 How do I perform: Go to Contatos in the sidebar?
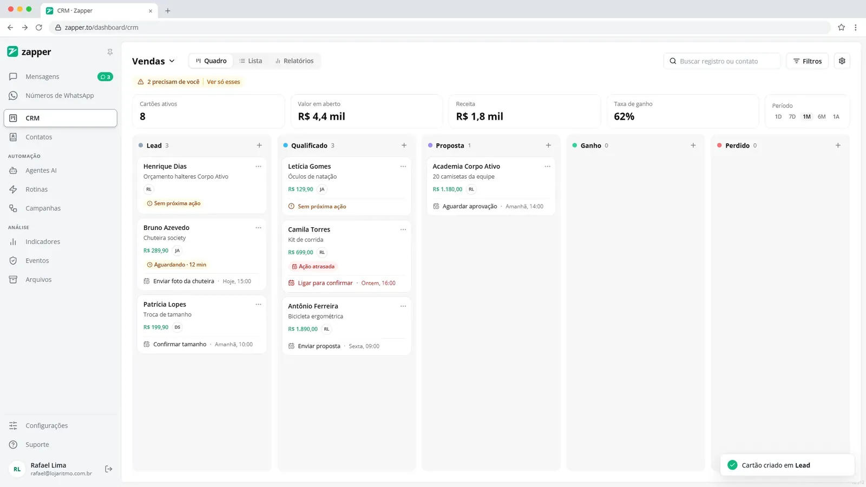click(x=60, y=137)
